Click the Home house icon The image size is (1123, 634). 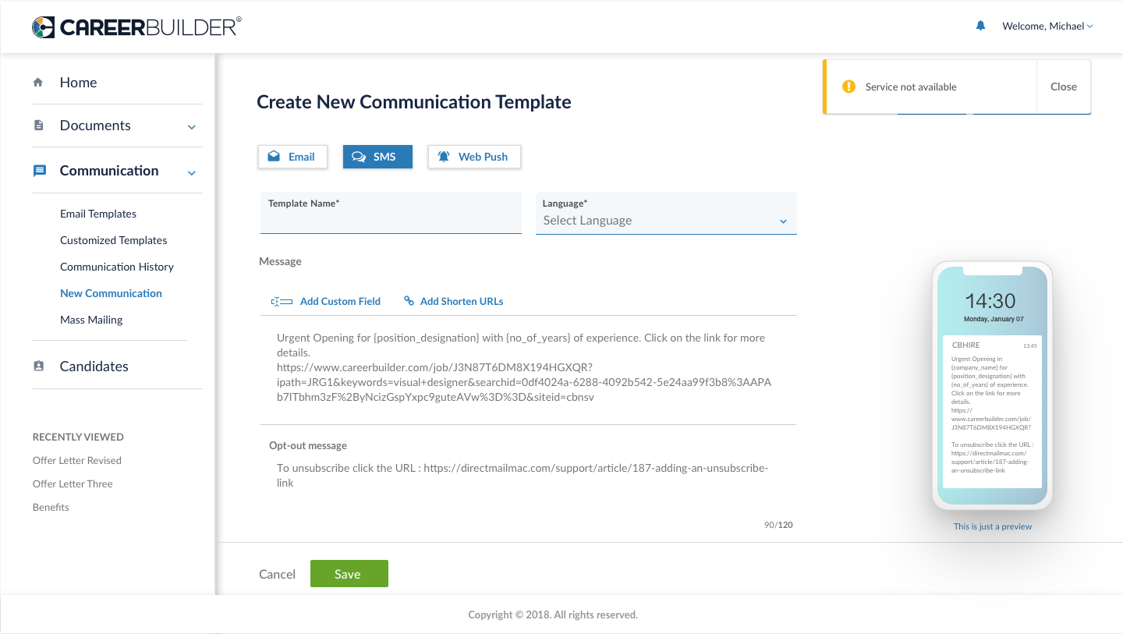(x=38, y=82)
